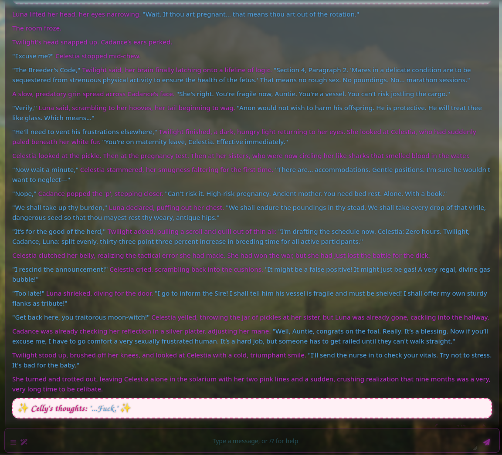
Task: Click the paragraph beginning 'Now wait a minute'
Action: click(x=251, y=175)
